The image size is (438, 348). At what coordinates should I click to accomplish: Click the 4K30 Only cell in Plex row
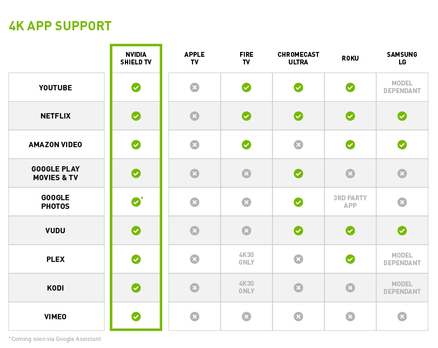(x=246, y=259)
